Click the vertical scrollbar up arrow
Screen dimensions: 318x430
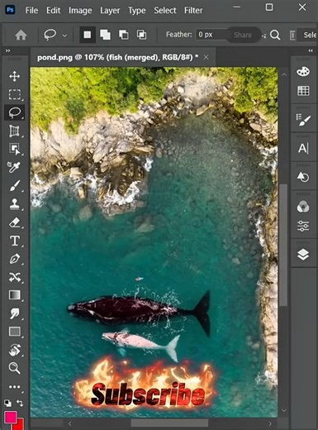[284, 74]
